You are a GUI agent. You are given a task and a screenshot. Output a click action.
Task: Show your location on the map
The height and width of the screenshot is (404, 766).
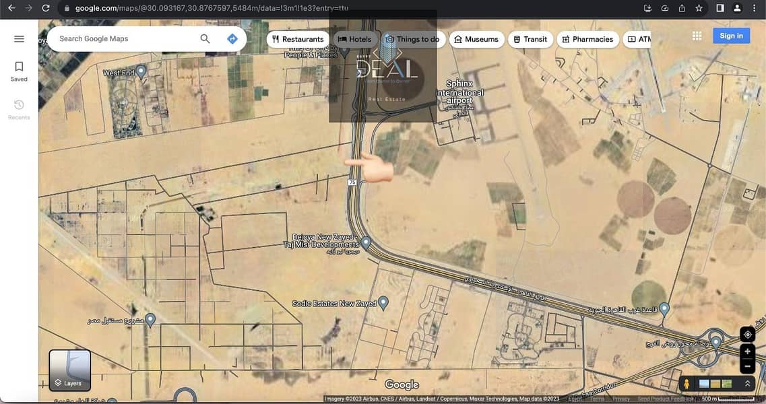[747, 335]
